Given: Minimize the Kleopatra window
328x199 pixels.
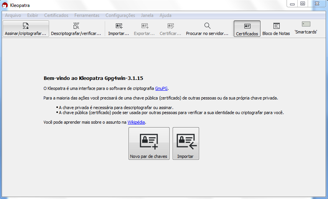Looking at the screenshot, I should 292,4.
